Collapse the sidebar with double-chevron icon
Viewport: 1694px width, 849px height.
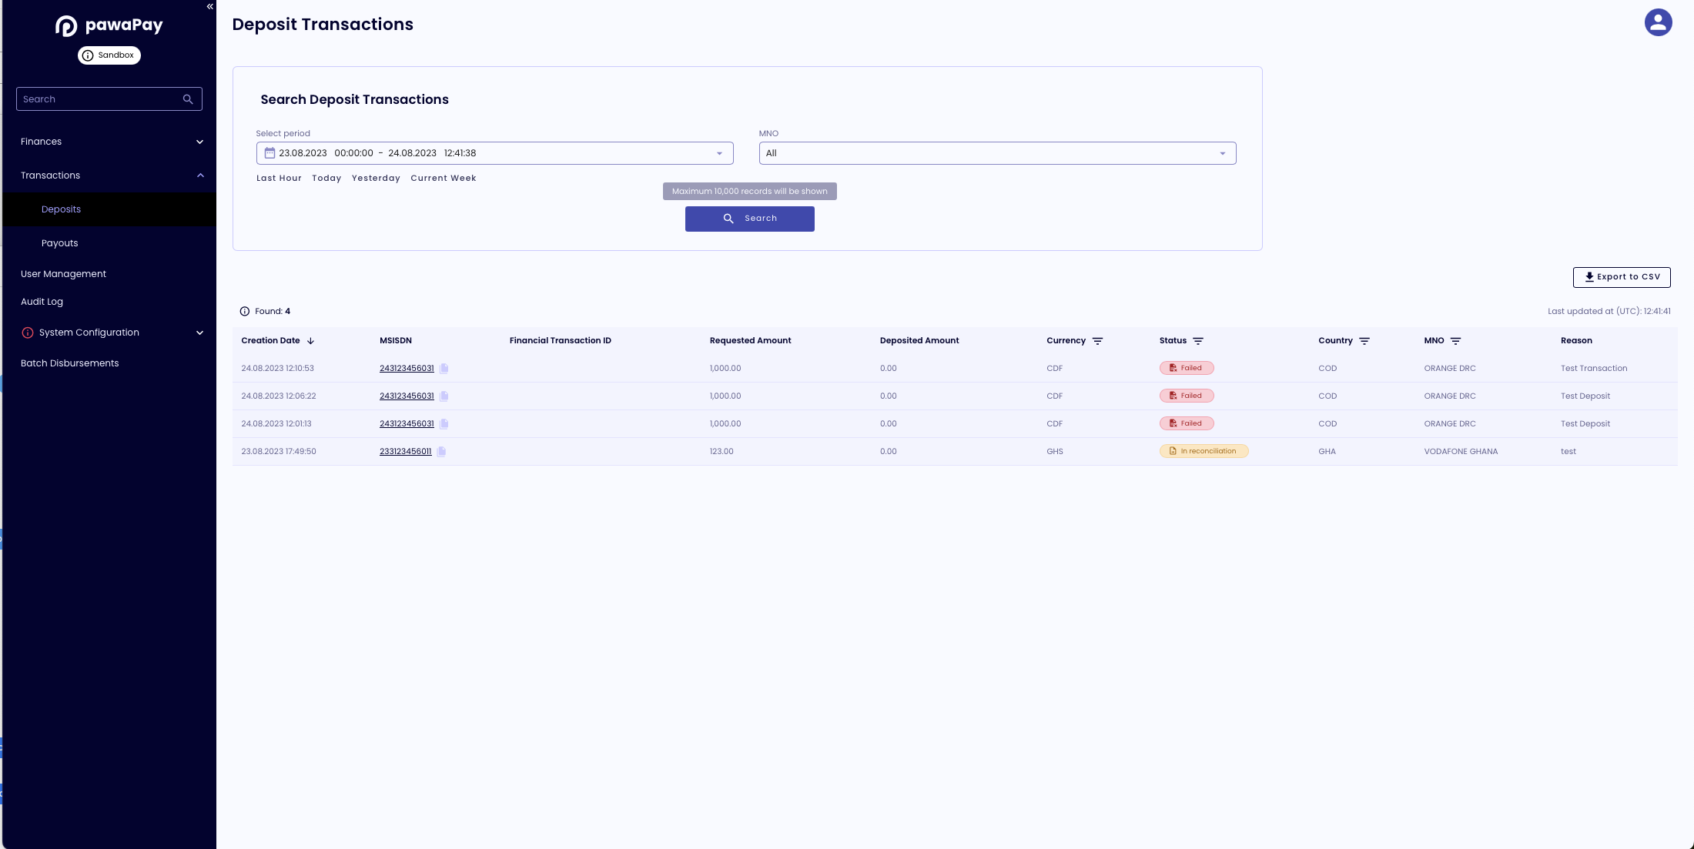209,7
